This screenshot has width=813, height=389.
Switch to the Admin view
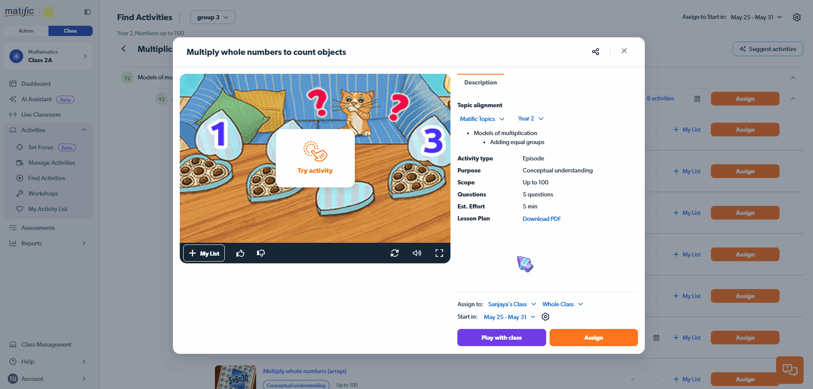[x=26, y=31]
